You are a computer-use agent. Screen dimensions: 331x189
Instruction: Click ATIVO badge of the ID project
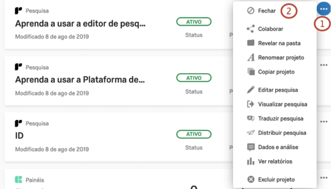click(194, 134)
